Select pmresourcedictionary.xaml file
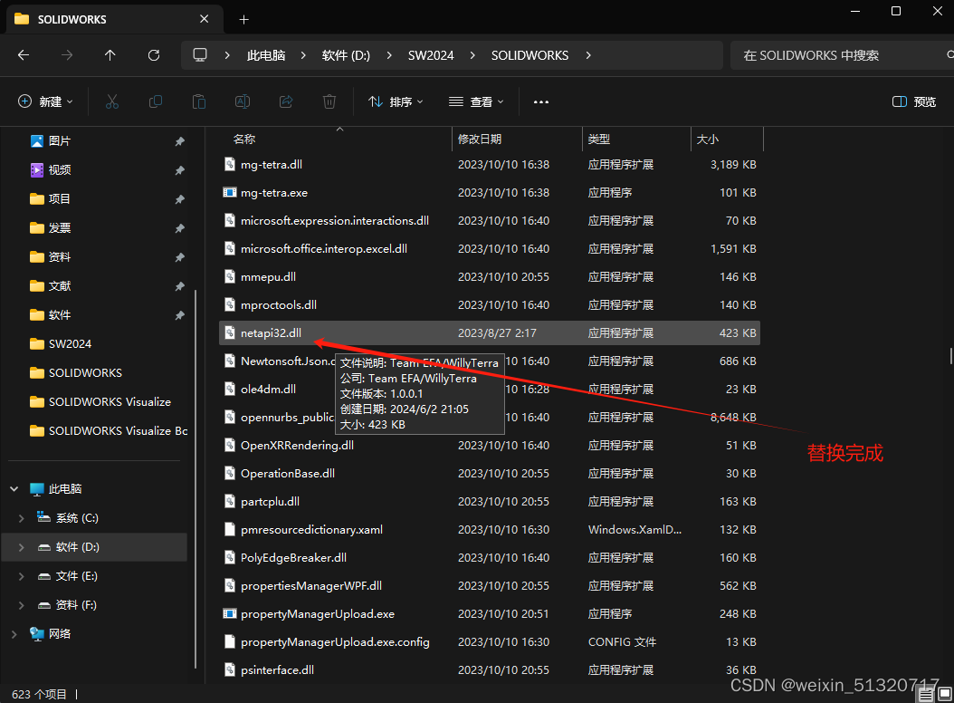 coord(489,529)
